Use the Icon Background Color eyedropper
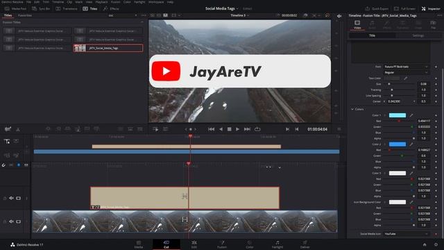 point(411,202)
